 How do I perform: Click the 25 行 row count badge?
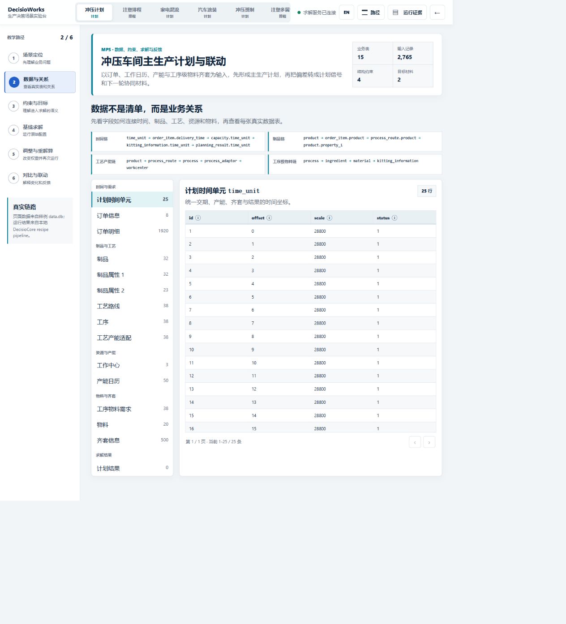click(x=427, y=191)
